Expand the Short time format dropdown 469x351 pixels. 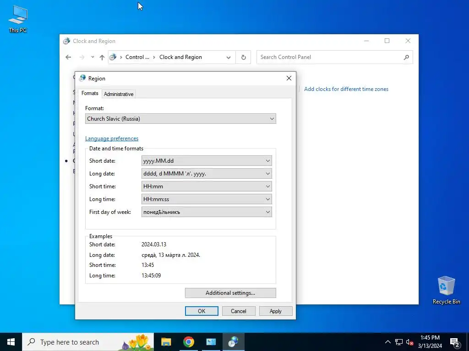pos(207,186)
